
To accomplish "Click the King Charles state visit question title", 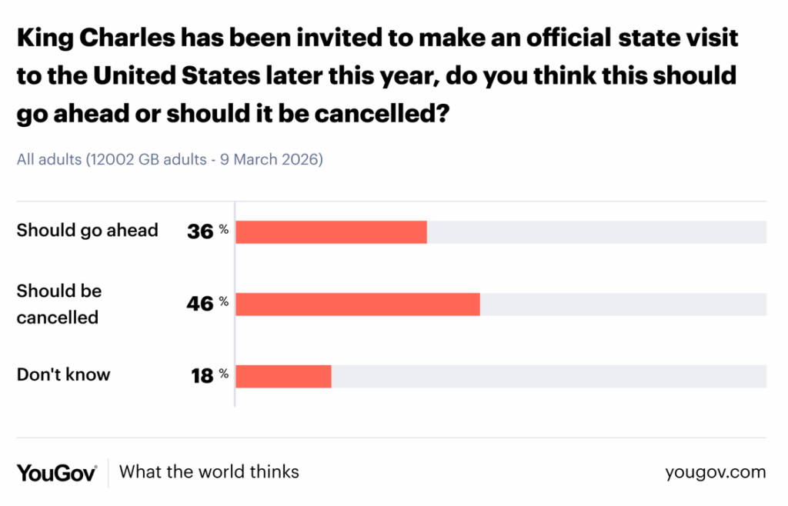I will click(x=377, y=77).
